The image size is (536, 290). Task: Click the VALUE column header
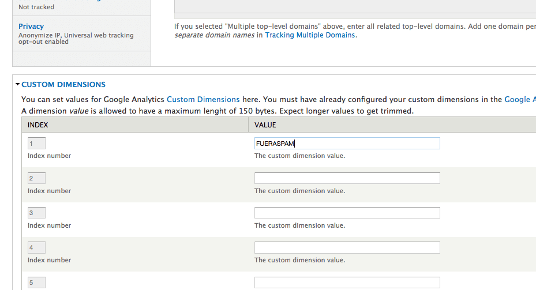click(x=392, y=125)
